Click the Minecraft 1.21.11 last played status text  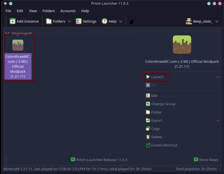tap(77, 169)
